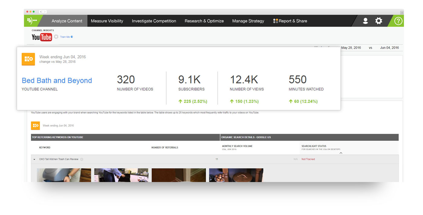Image resolution: width=423 pixels, height=215 pixels.
Task: Click the orange icon above keywords table
Action: 35,126
